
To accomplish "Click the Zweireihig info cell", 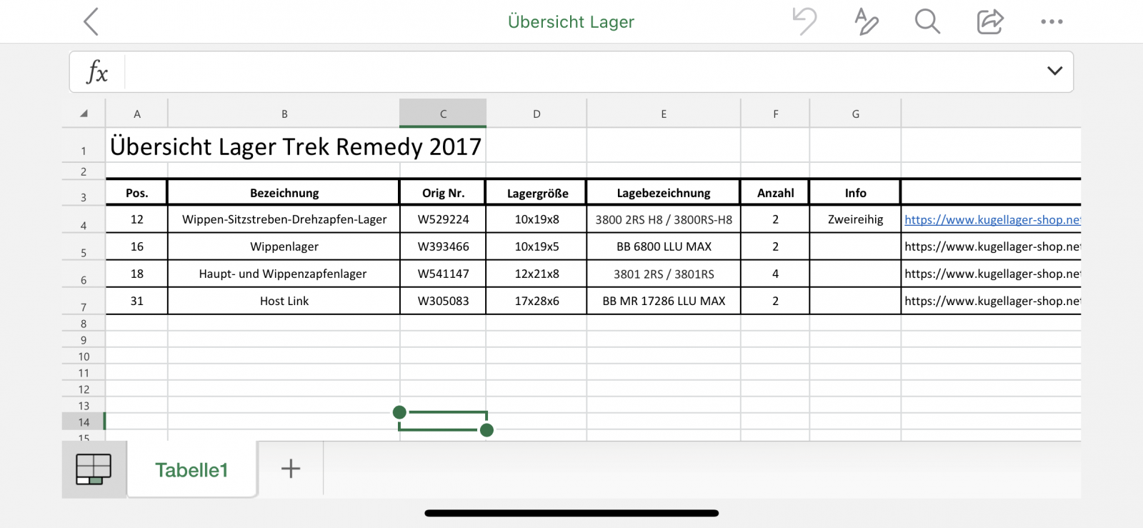I will pyautogui.click(x=855, y=219).
